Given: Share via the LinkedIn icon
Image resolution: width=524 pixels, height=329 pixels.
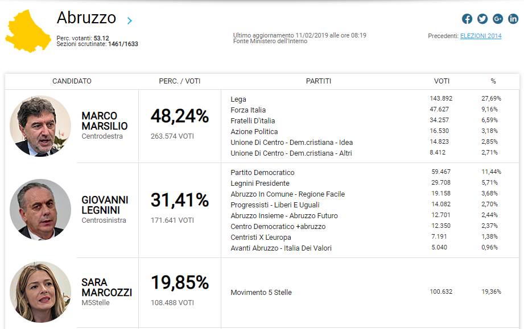Looking at the screenshot, I should [513, 19].
